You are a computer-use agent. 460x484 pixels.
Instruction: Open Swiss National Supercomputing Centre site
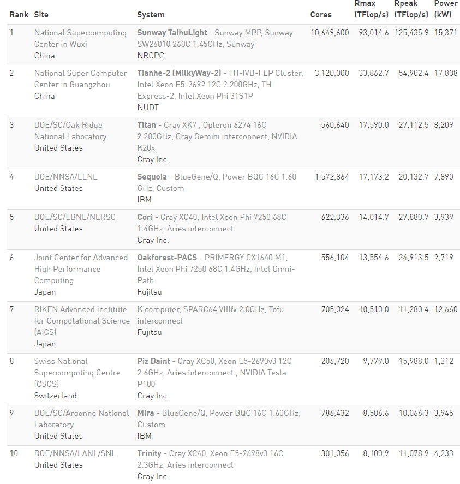77,373
